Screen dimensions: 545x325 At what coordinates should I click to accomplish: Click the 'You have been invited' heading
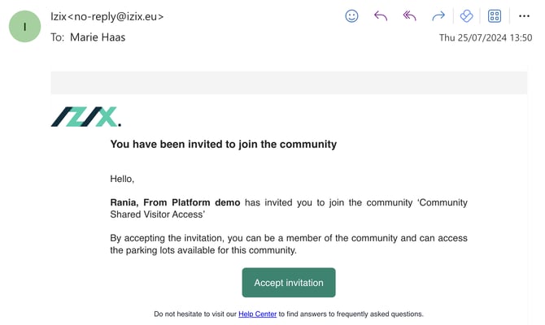pyautogui.click(x=223, y=145)
